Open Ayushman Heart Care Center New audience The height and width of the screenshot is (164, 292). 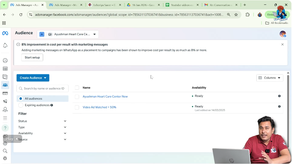point(105,97)
